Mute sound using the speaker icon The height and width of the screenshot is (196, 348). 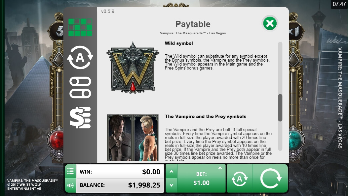point(70,185)
